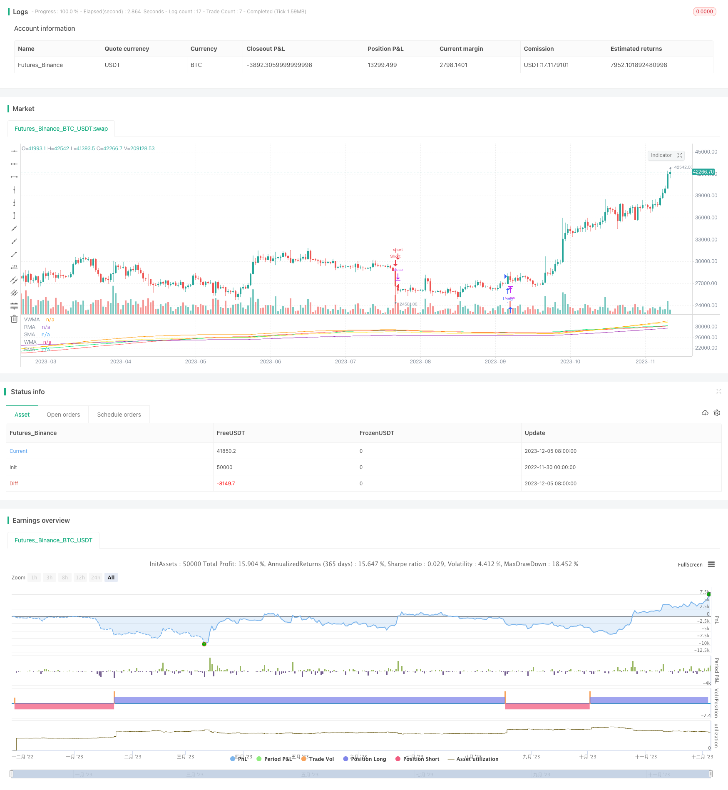
Task: Click the Estimated returns value 7952.101892480998
Action: tap(639, 65)
